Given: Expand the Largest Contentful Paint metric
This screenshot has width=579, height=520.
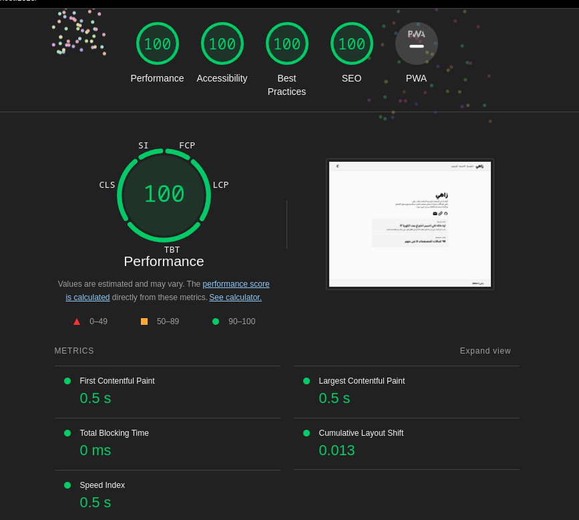Looking at the screenshot, I should [x=361, y=381].
